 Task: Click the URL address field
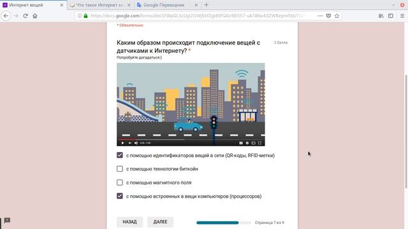coord(198,16)
